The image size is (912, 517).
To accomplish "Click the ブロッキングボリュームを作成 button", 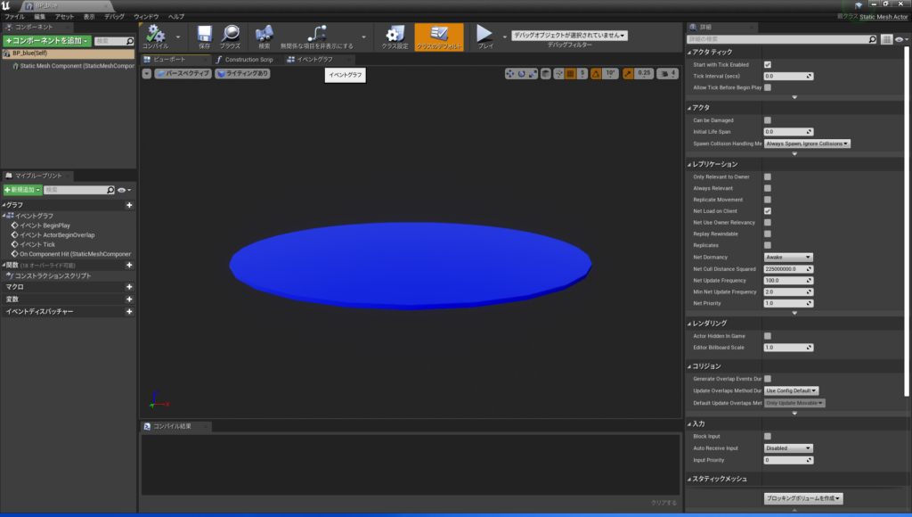I will [x=803, y=498].
